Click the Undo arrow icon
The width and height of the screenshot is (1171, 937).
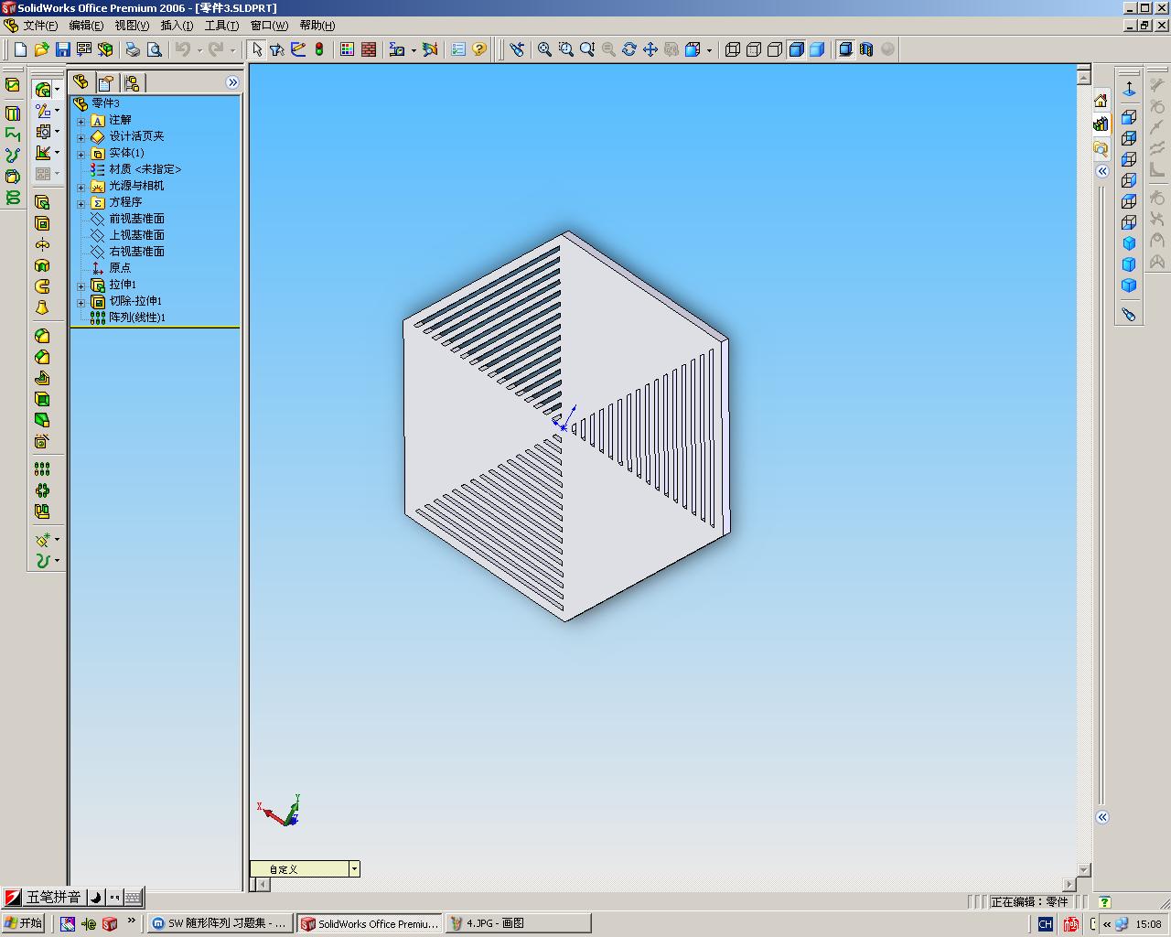pyautogui.click(x=183, y=49)
